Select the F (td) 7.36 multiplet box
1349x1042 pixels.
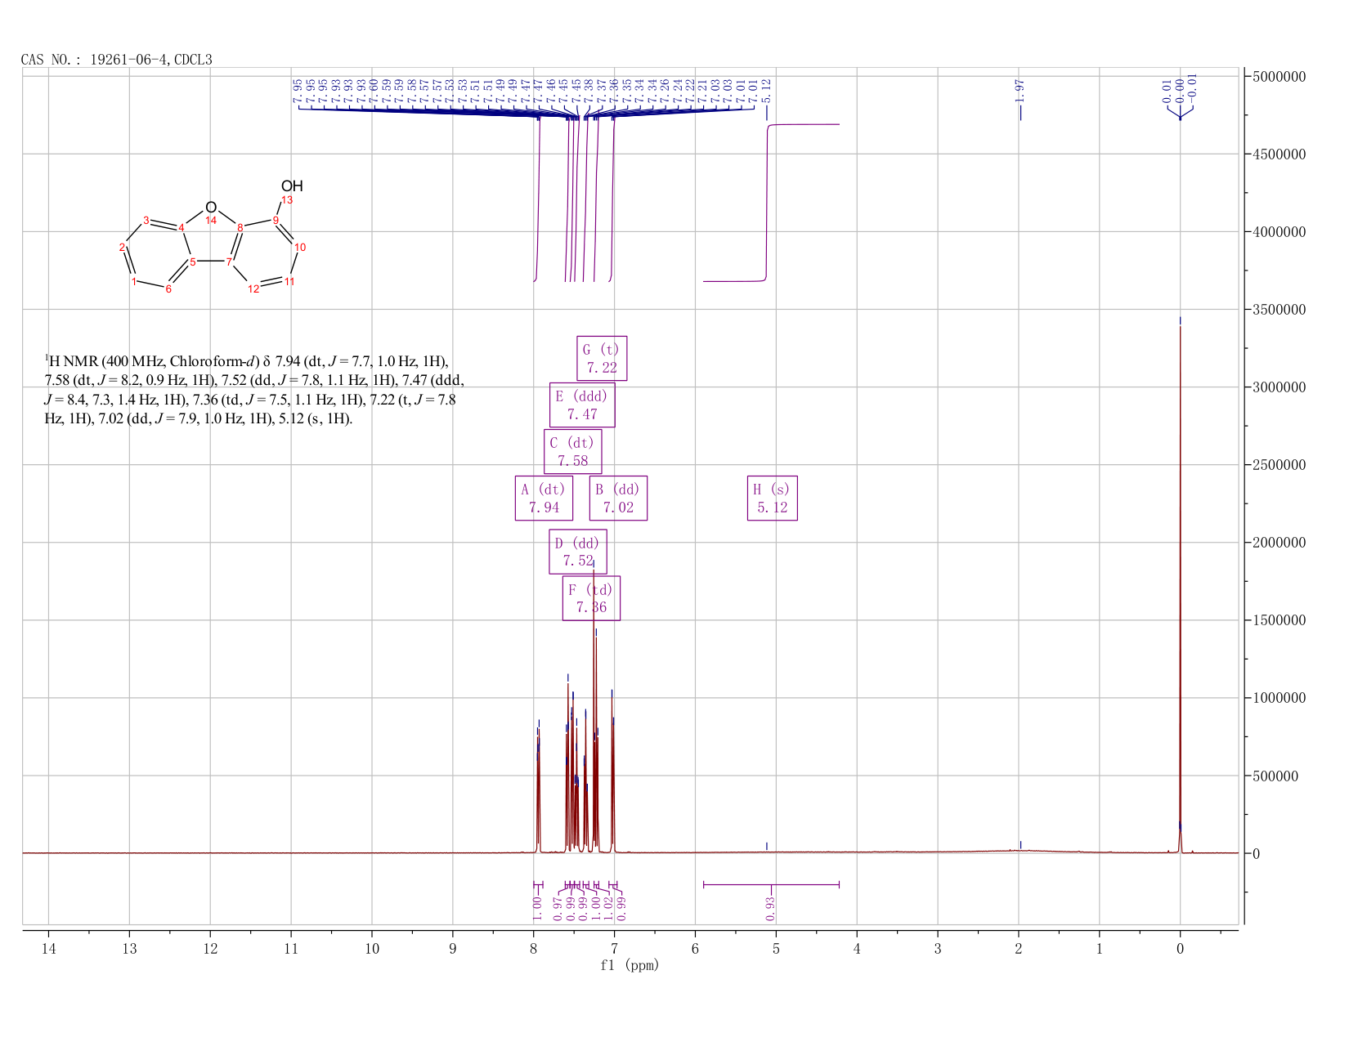pyautogui.click(x=591, y=598)
